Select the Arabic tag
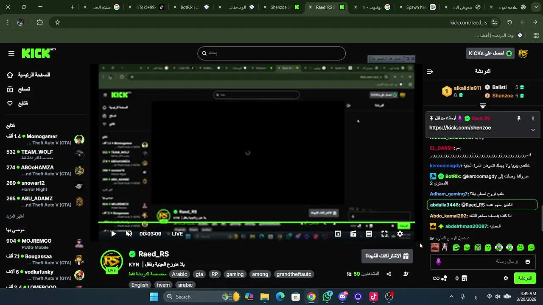The height and width of the screenshot is (305, 543). [x=179, y=274]
